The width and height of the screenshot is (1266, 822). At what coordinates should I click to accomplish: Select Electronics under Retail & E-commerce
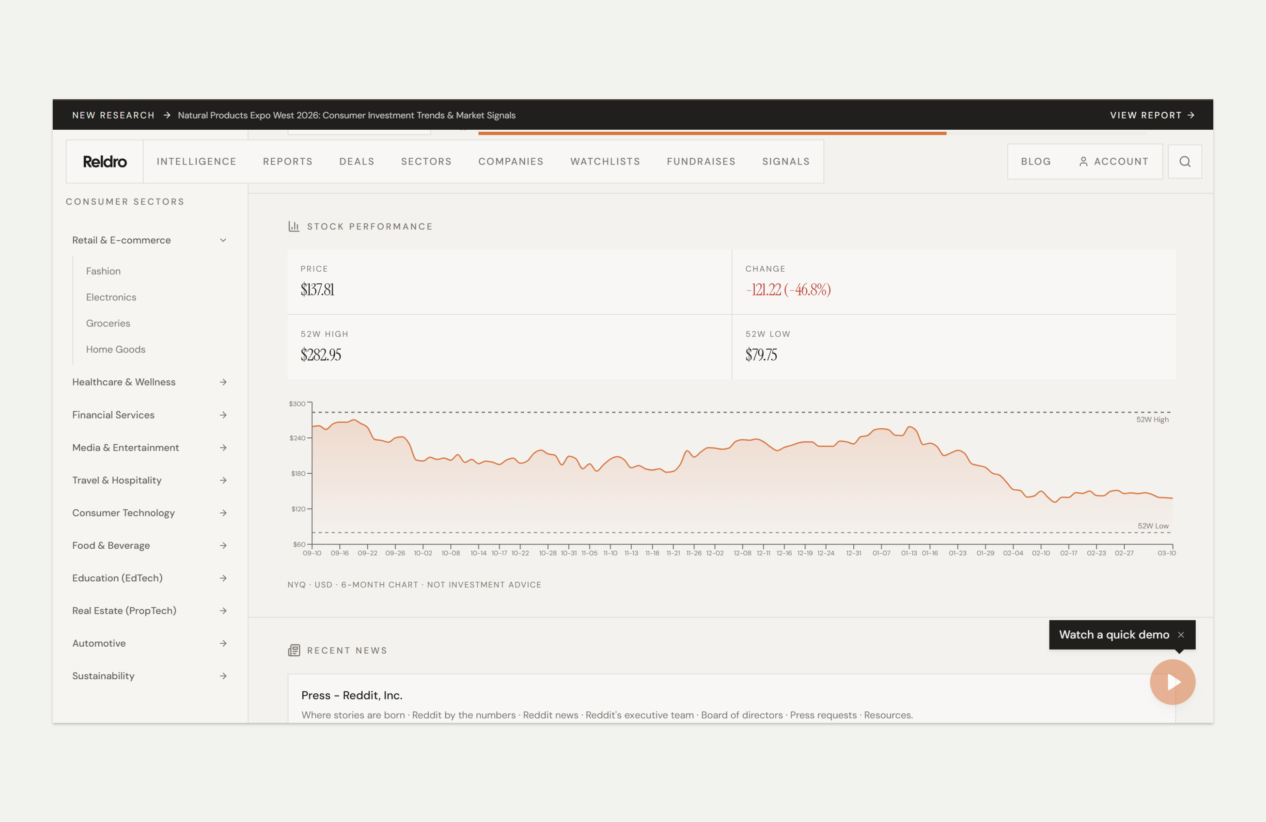pos(111,297)
